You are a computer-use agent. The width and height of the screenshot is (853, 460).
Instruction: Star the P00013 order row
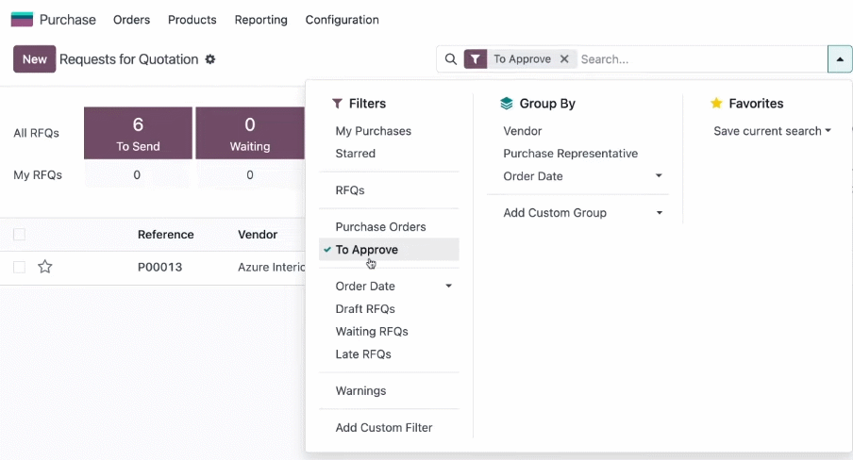pyautogui.click(x=45, y=267)
